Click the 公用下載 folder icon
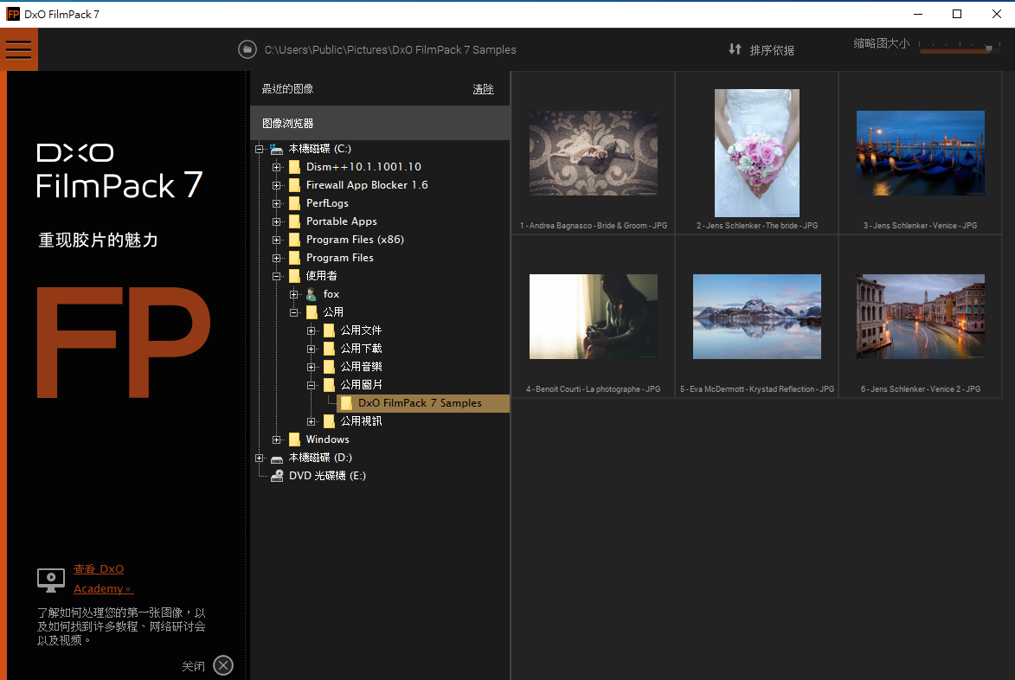Screen dimensions: 1015x680 coord(329,349)
